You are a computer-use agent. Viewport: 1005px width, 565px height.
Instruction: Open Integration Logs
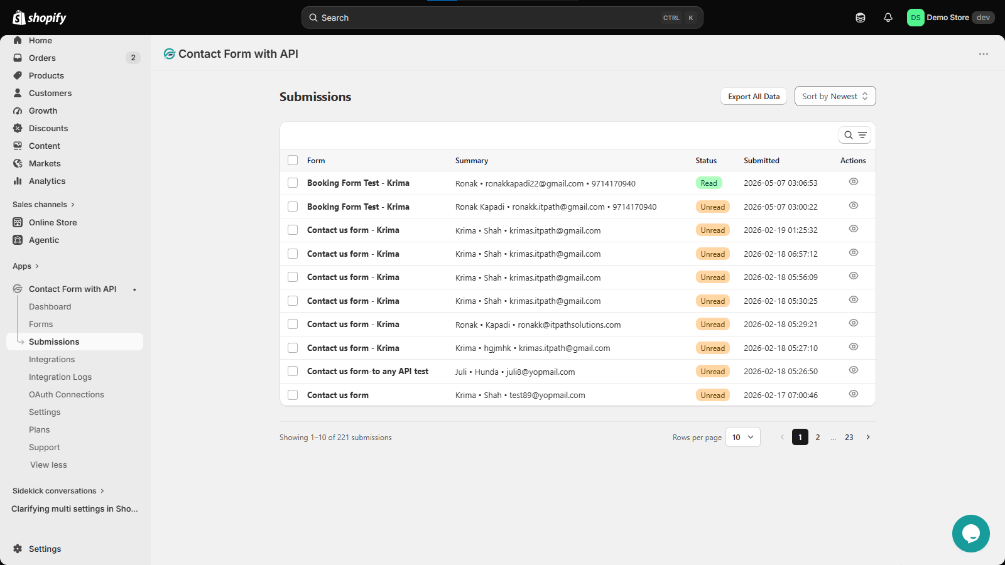pyautogui.click(x=60, y=377)
